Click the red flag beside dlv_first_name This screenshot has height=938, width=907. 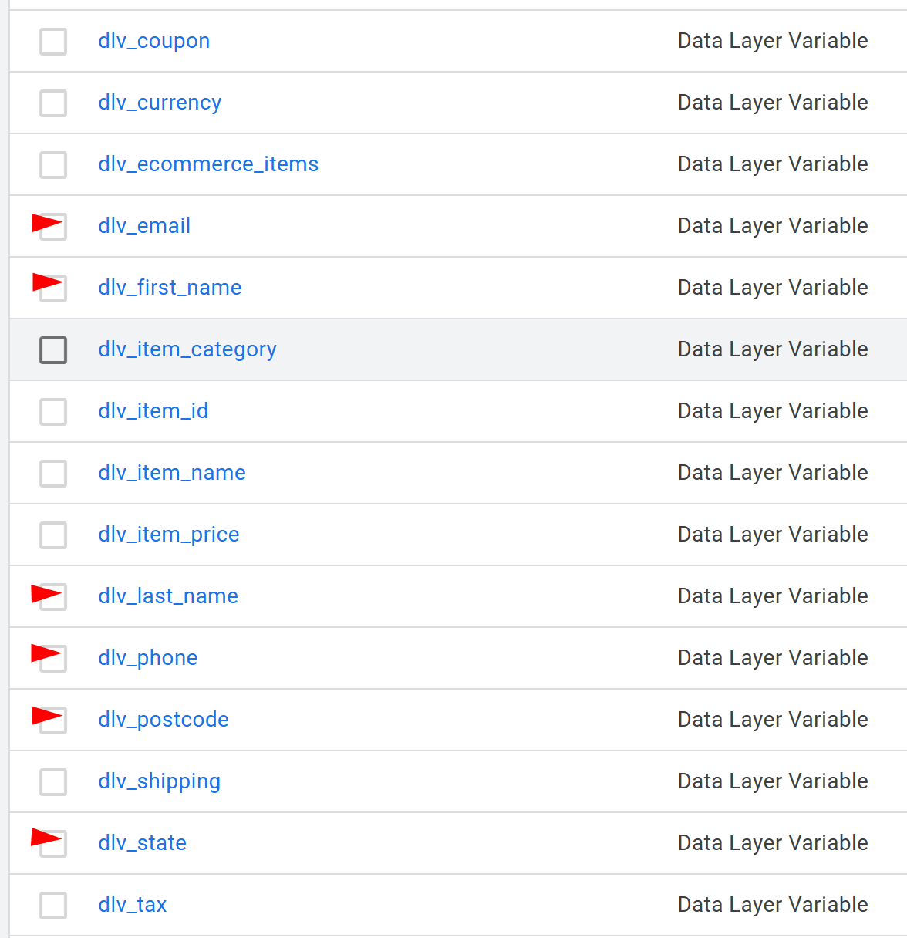[46, 282]
